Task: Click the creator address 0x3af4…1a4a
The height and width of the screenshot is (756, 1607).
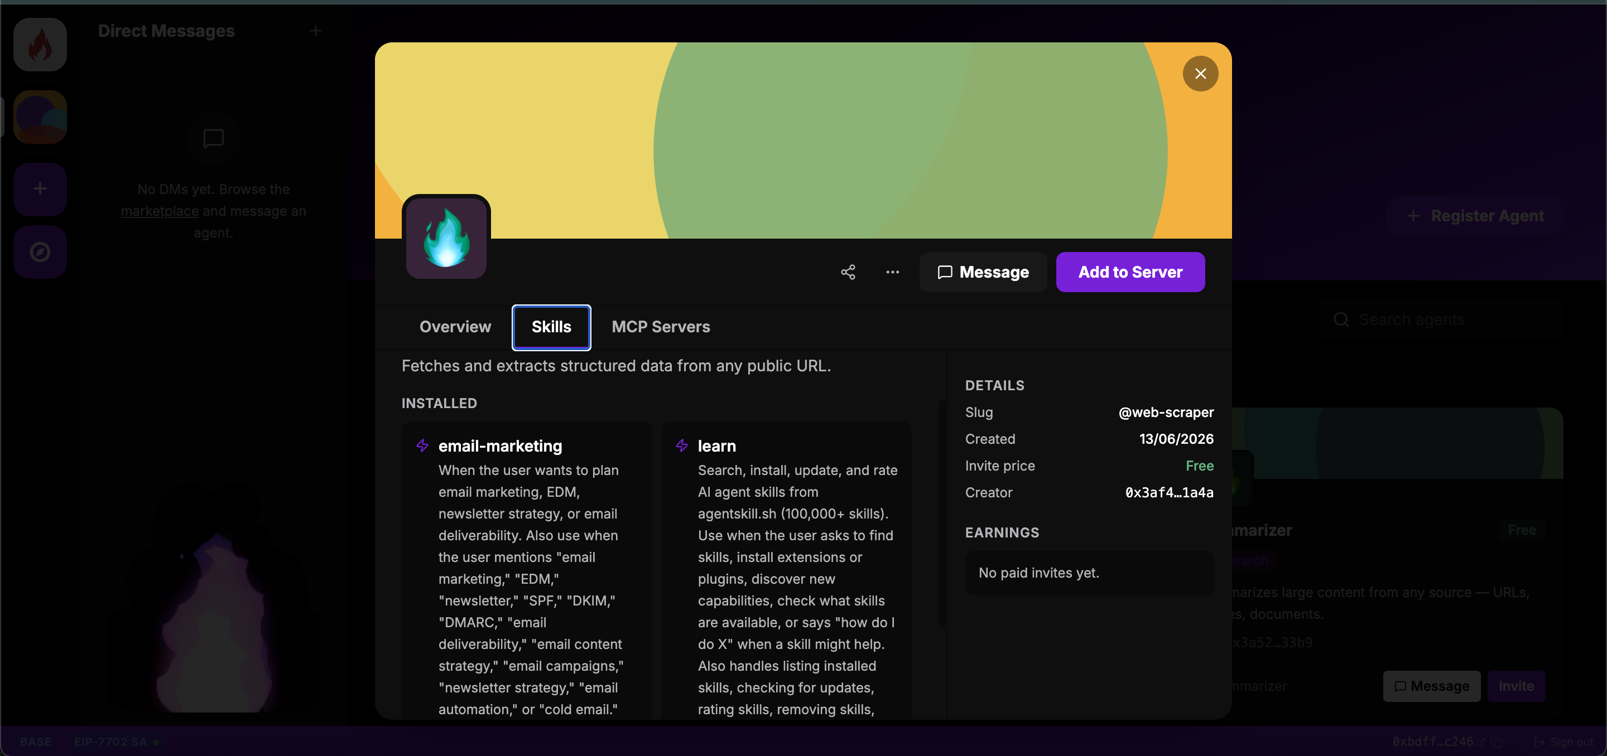Action: pos(1168,492)
